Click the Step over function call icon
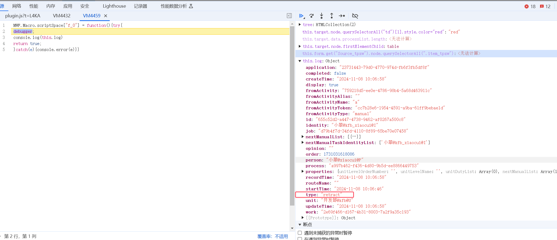The image size is (557, 240). 312,16
